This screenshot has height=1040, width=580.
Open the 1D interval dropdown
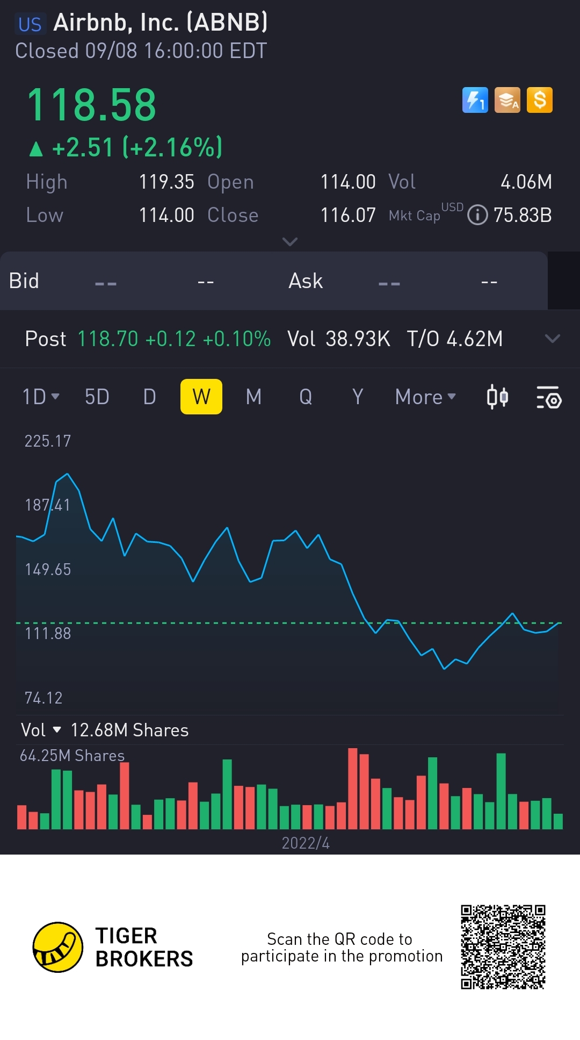point(41,397)
